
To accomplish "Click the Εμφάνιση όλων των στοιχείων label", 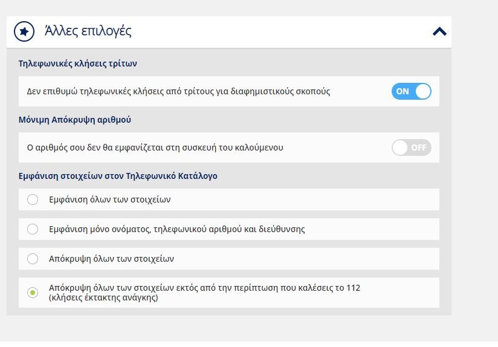I will (109, 199).
